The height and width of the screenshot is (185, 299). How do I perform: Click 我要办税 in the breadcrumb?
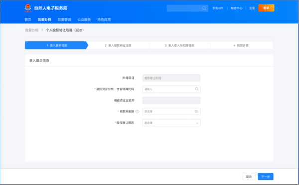click(x=32, y=30)
